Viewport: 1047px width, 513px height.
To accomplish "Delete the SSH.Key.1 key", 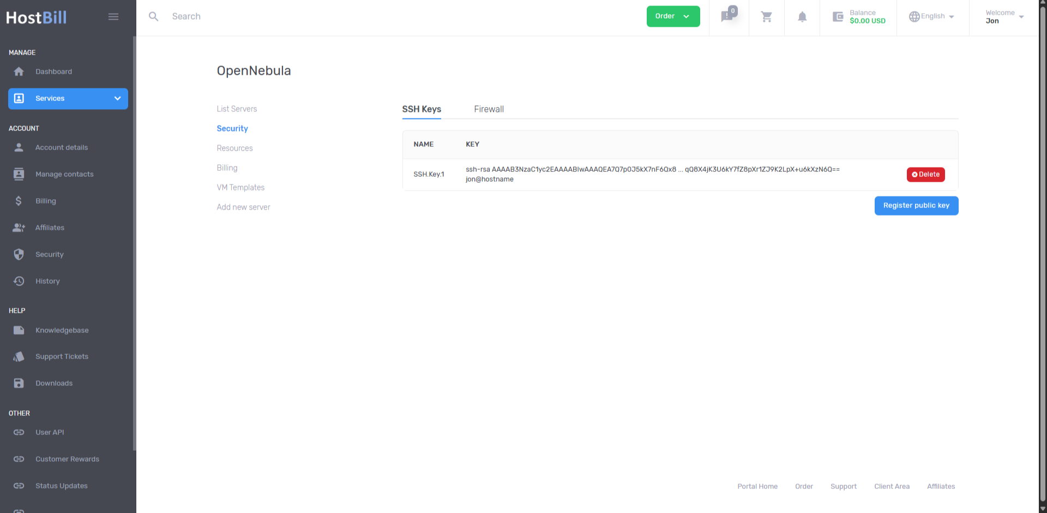I will (925, 175).
